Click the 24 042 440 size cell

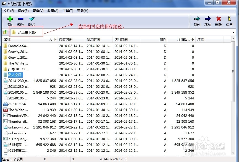(x=47, y=116)
